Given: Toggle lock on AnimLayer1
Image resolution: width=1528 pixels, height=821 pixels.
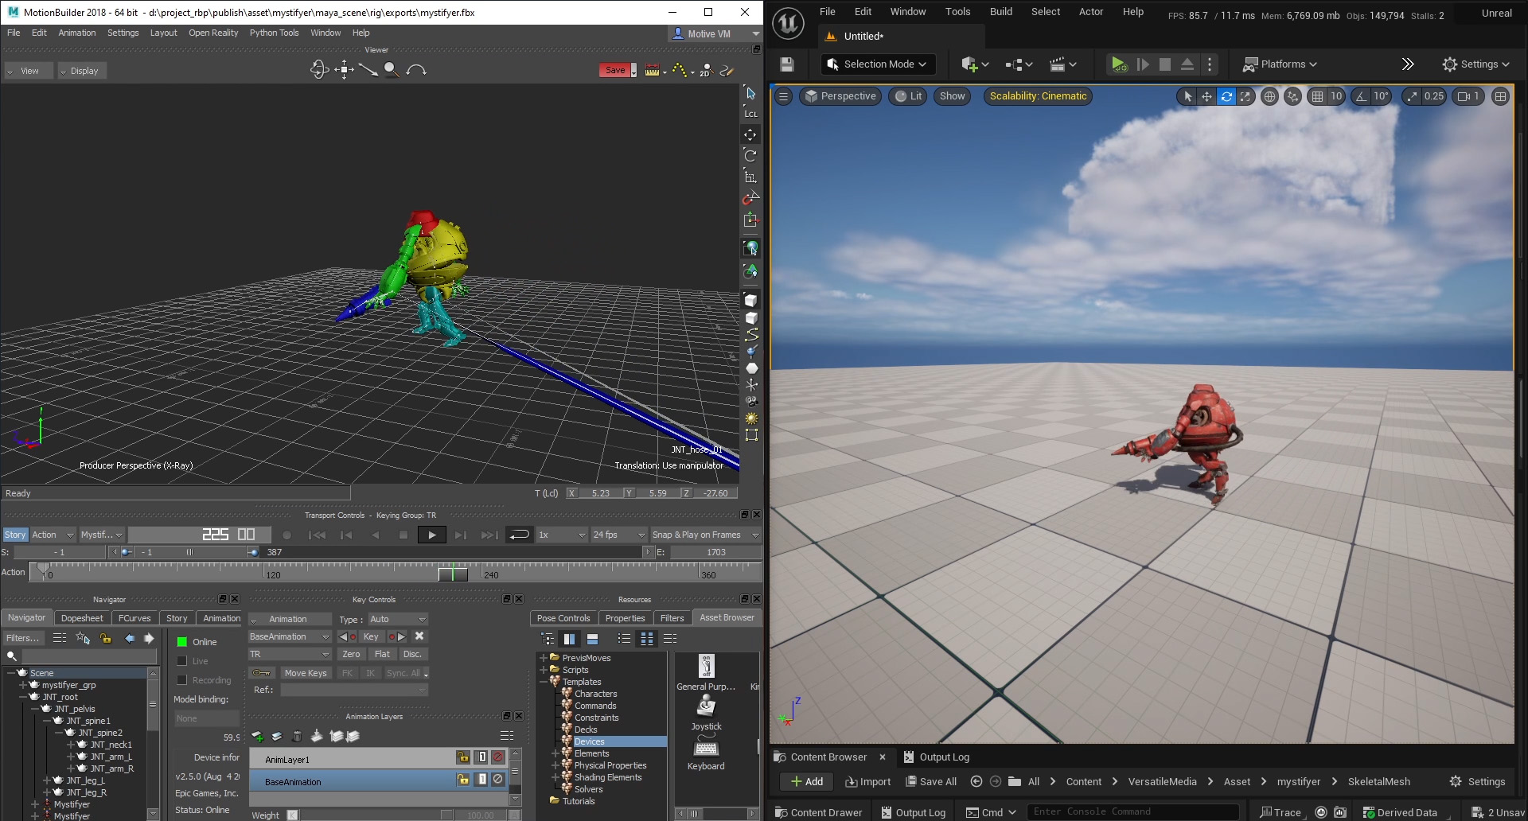Looking at the screenshot, I should [x=462, y=757].
